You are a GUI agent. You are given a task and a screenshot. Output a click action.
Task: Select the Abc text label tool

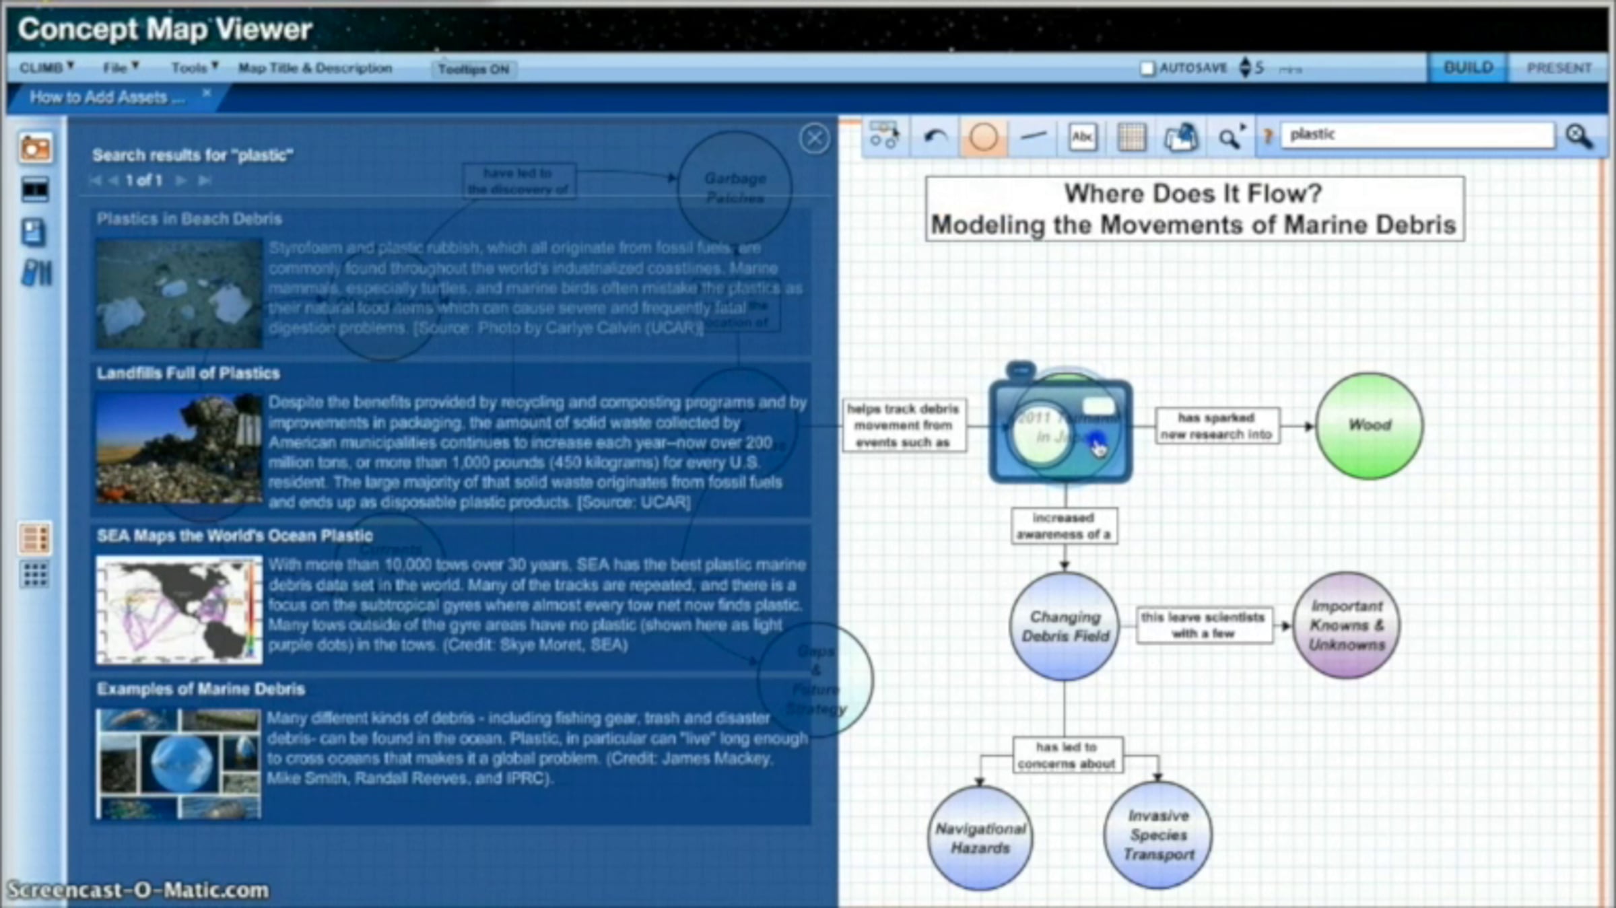(1082, 137)
